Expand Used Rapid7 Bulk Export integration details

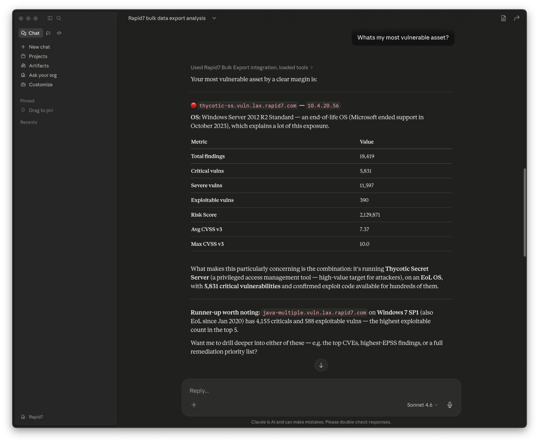(x=251, y=67)
